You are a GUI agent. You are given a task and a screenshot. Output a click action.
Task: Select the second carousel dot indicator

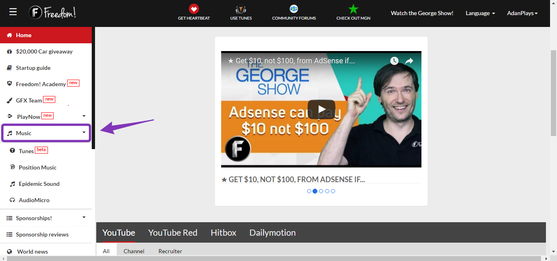tap(315, 191)
